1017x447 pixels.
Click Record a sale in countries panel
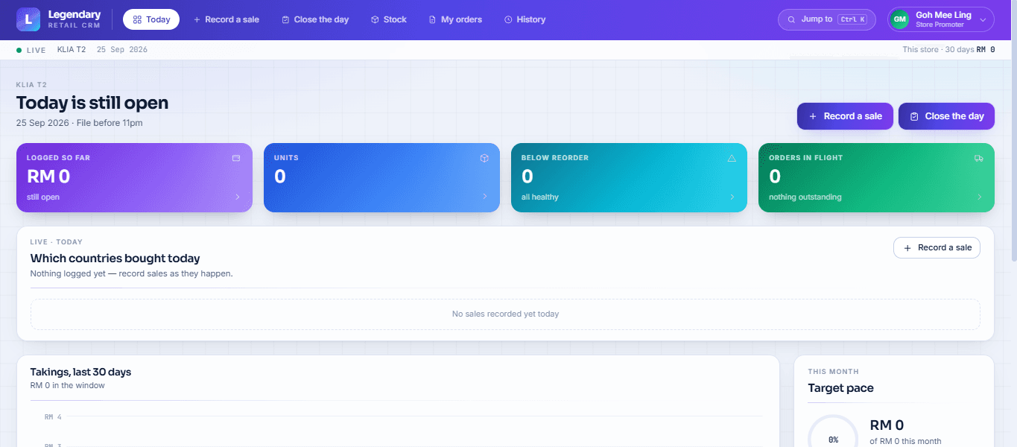[x=937, y=247]
